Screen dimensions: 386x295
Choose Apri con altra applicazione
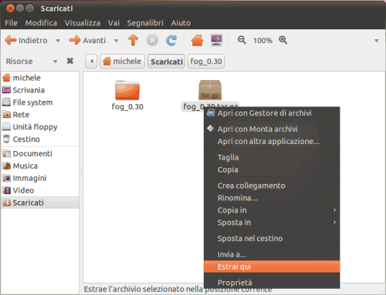coord(272,141)
